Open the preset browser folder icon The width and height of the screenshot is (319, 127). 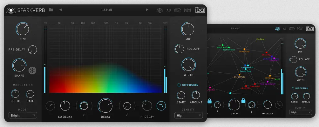(51, 10)
